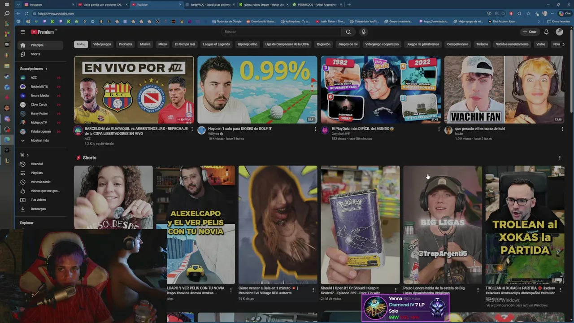
Task: Expand the Suscripciones section arrow
Action: tap(46, 69)
